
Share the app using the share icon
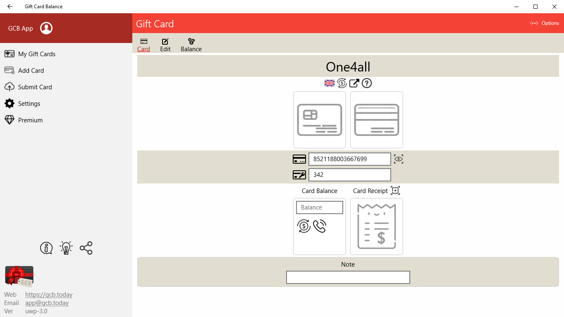(x=86, y=248)
